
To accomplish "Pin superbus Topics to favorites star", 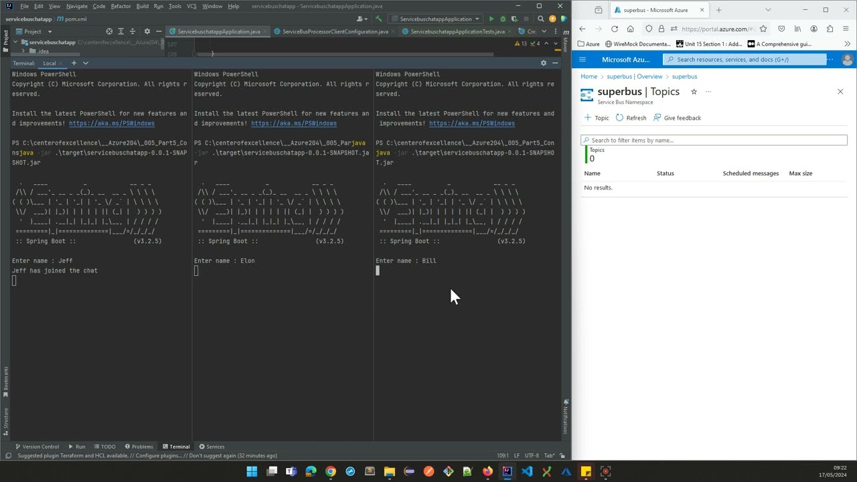I will (x=694, y=92).
